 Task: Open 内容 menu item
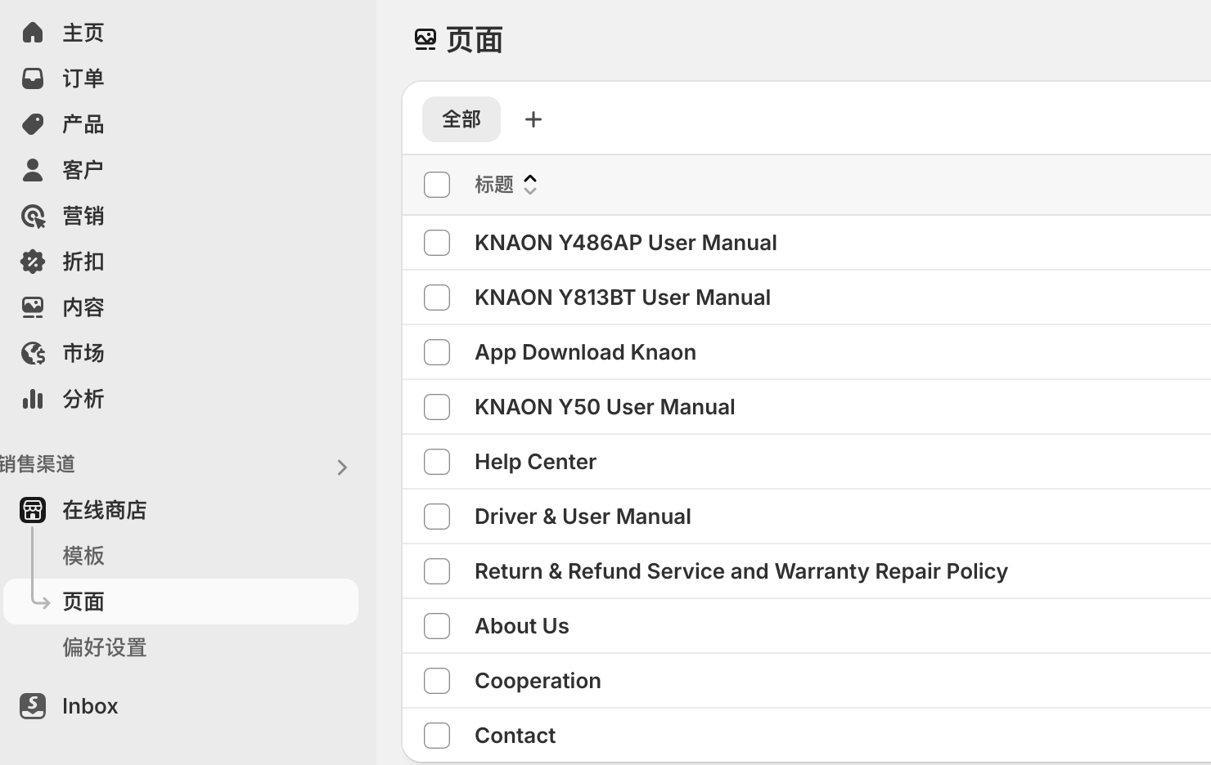tap(83, 307)
